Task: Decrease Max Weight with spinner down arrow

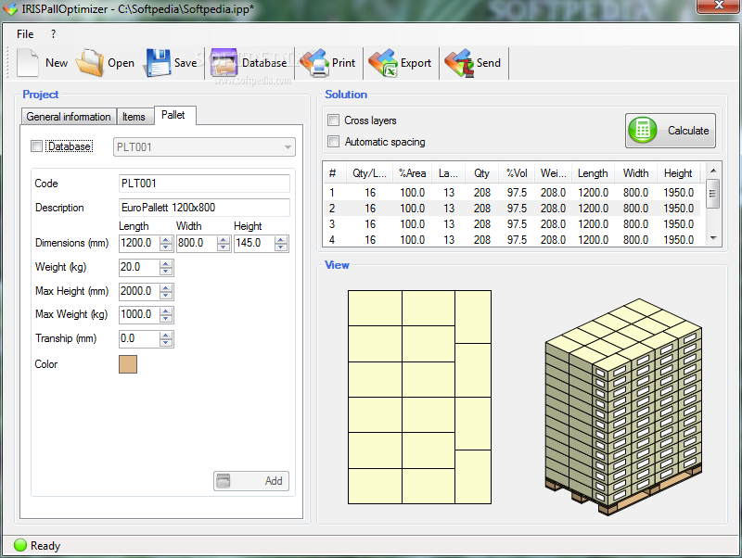Action: tap(166, 319)
